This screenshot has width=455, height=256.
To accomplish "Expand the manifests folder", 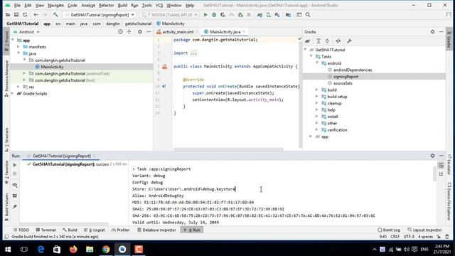I will pos(18,47).
